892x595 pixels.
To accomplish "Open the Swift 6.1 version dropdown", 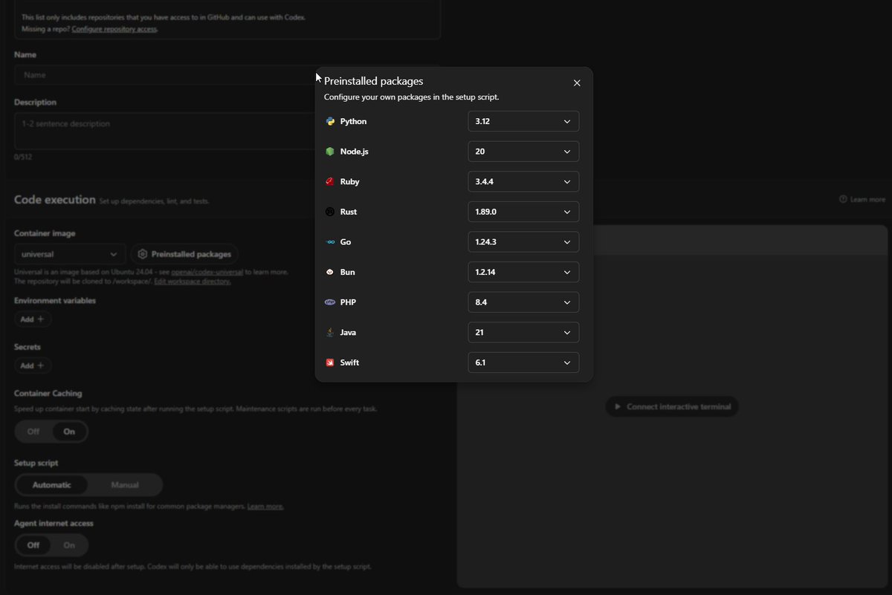I will point(523,362).
